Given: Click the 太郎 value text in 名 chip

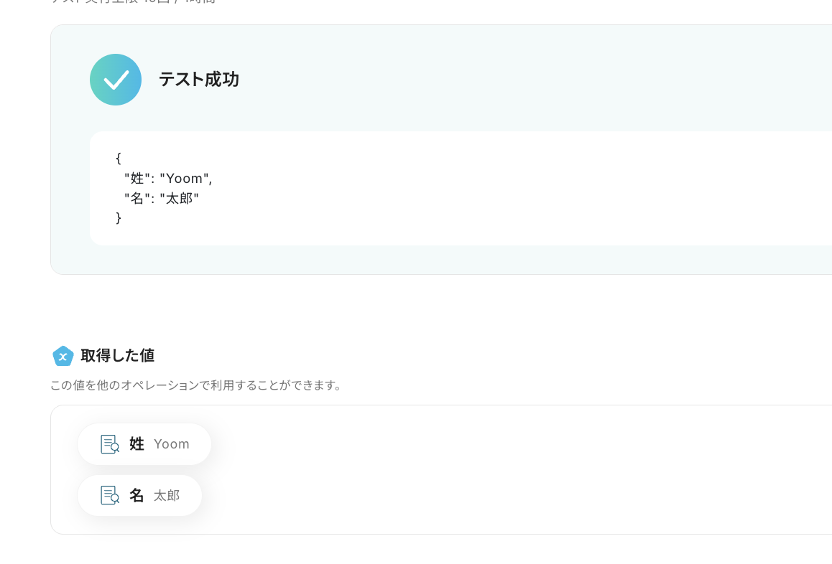Looking at the screenshot, I should pos(167,496).
